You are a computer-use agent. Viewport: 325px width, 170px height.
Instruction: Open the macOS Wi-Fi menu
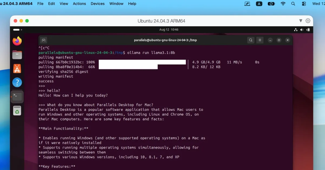(283, 4)
